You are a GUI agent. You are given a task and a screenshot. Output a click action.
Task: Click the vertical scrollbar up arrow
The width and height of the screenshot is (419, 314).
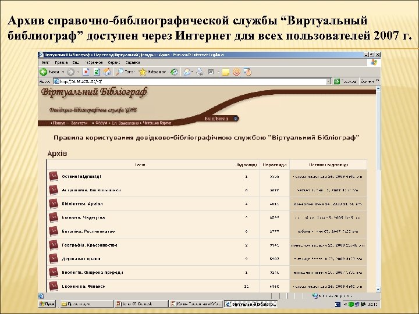click(378, 88)
